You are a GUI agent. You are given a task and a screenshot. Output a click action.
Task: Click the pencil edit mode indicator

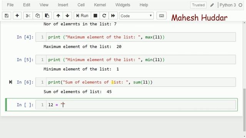click(212, 5)
